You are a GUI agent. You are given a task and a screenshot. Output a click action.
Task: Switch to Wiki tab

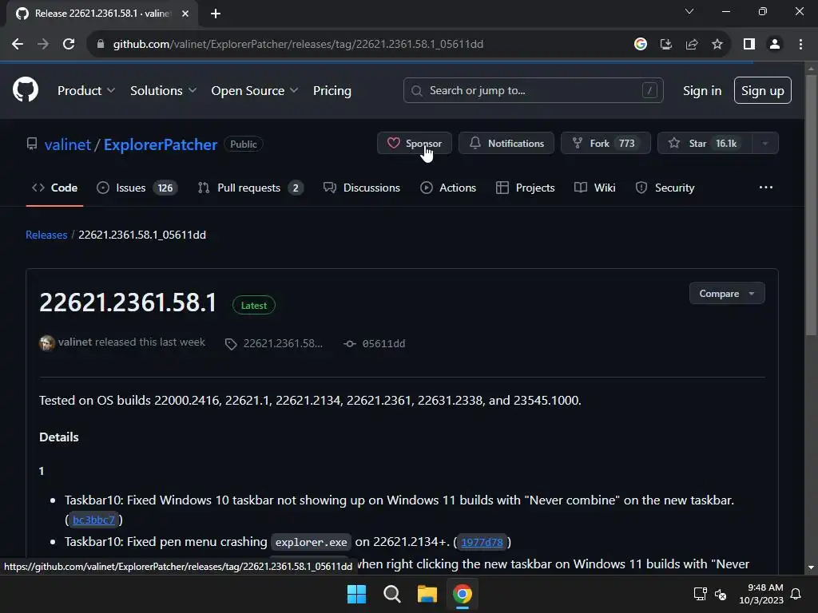click(x=594, y=188)
